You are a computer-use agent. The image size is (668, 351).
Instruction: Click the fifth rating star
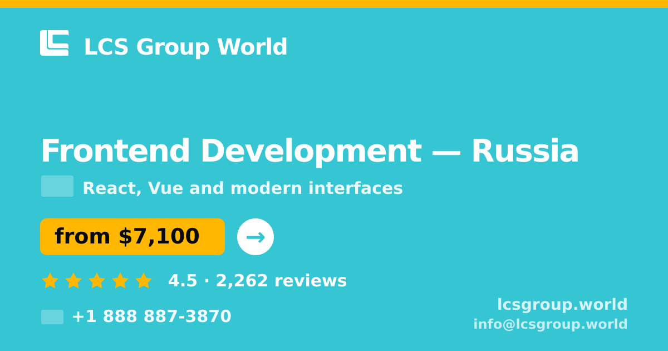tap(144, 281)
